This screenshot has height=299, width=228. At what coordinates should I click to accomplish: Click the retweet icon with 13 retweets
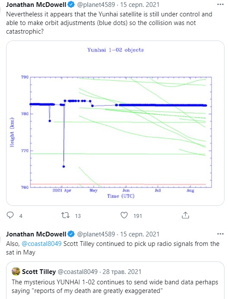(x=65, y=215)
